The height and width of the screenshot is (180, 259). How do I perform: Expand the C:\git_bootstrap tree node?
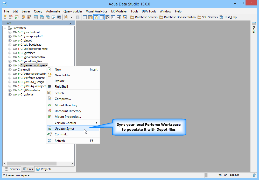(10, 45)
